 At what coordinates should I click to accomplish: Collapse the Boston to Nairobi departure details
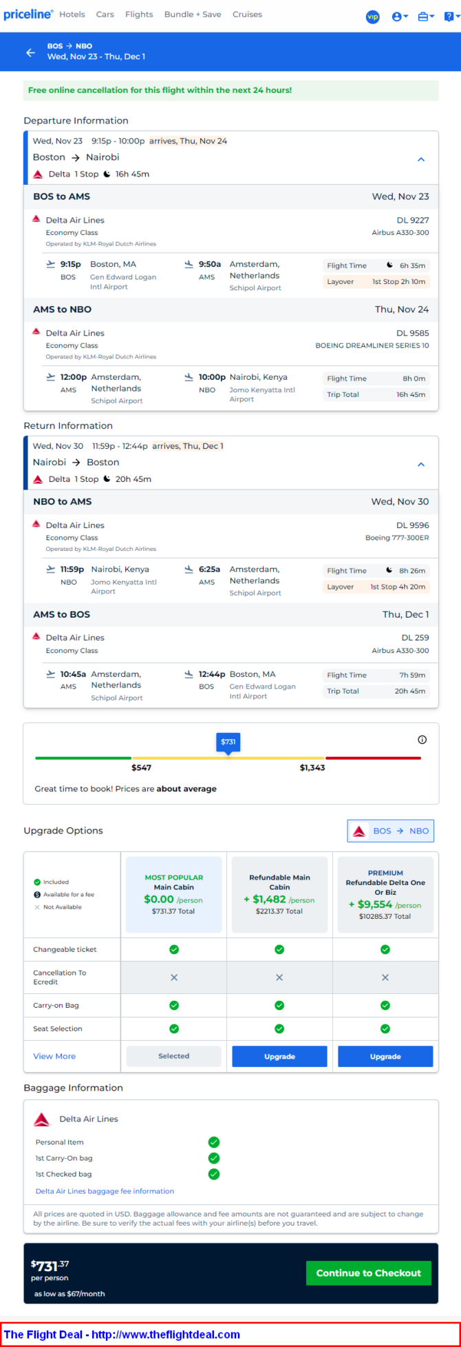tap(421, 159)
